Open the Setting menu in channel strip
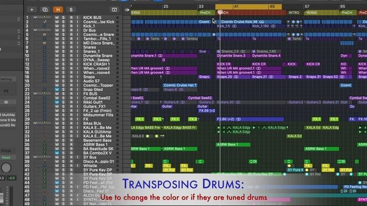Screen dimensions: 367x206 click(6, 79)
